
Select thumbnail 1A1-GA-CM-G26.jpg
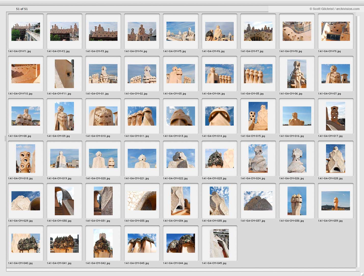(x=297, y=159)
